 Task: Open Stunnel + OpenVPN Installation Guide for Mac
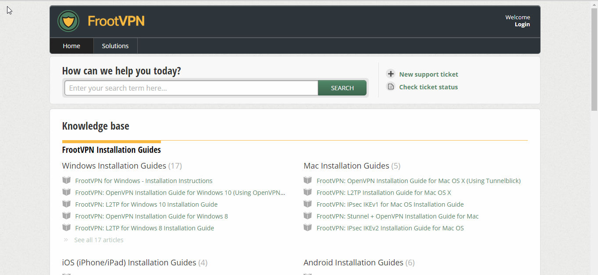pos(398,216)
